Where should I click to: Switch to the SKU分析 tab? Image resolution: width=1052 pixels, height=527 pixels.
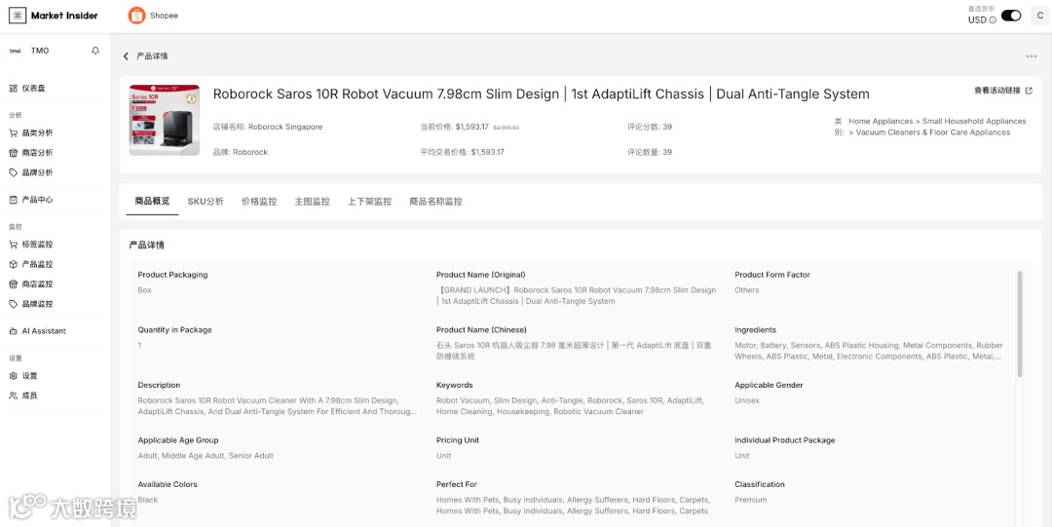click(x=206, y=202)
